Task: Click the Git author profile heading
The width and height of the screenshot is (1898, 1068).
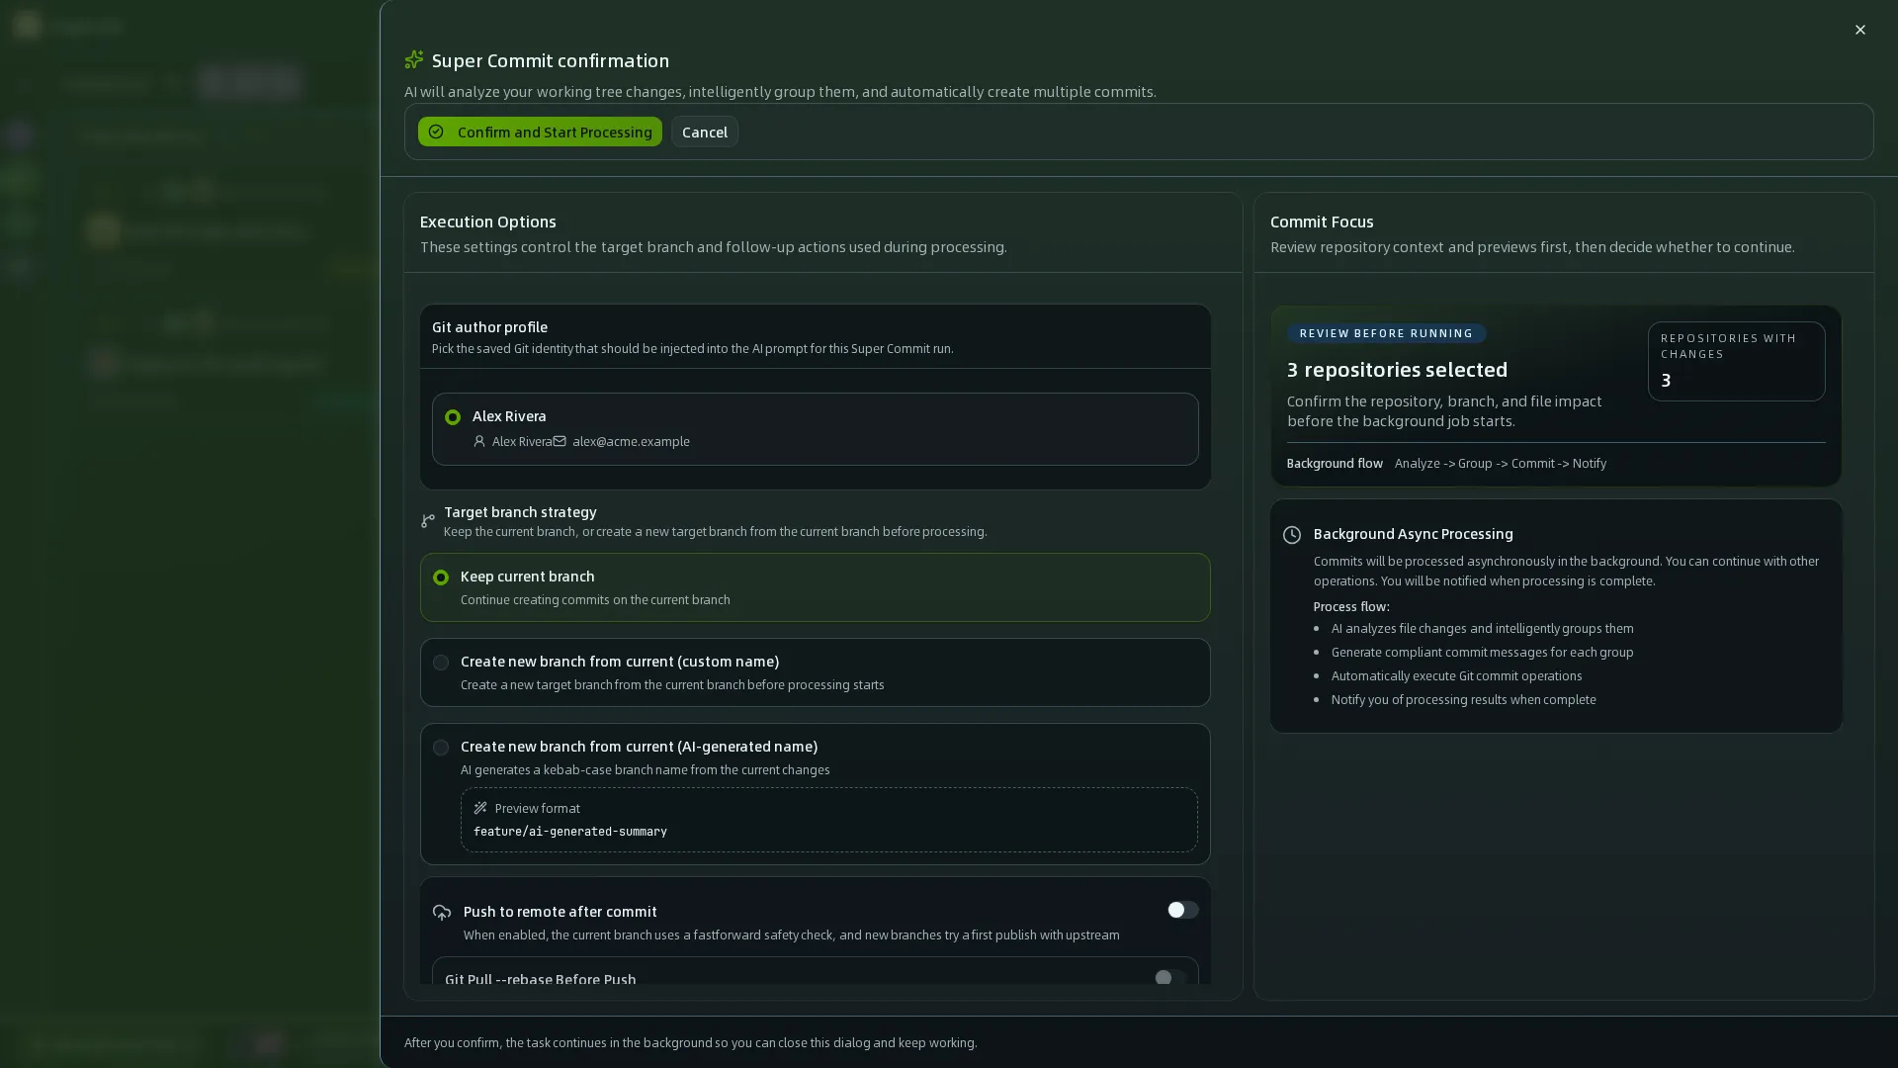Action: 489,327
